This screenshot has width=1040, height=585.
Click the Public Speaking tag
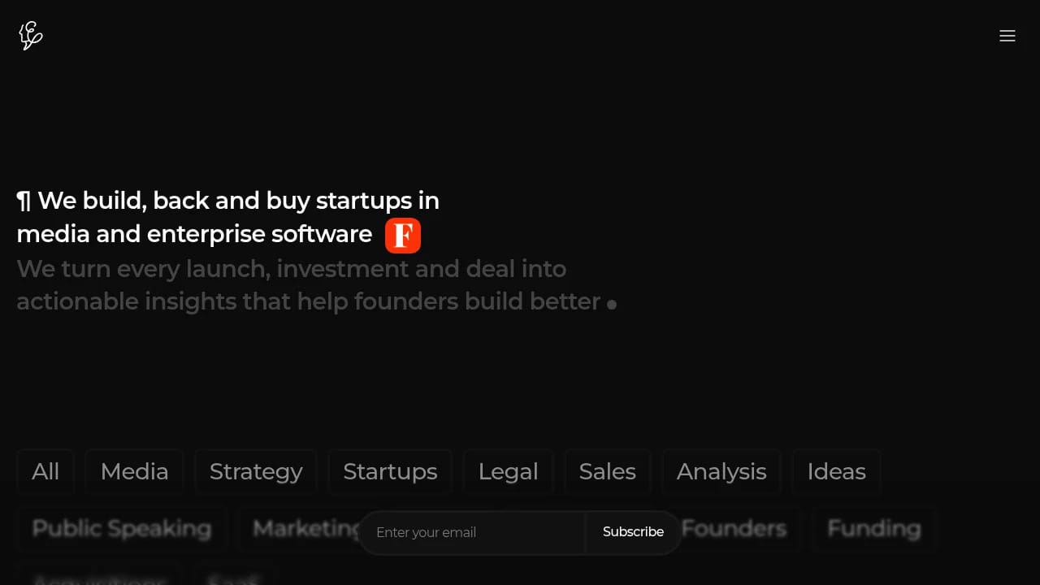121,528
